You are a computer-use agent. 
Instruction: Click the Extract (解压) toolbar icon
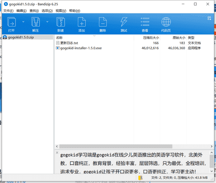[35, 22]
